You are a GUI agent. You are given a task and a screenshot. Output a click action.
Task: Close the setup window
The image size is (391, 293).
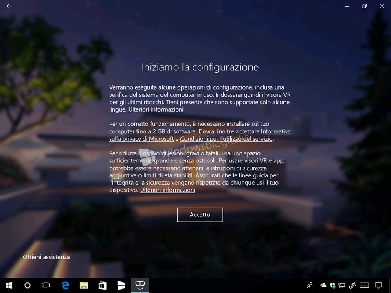click(382, 6)
